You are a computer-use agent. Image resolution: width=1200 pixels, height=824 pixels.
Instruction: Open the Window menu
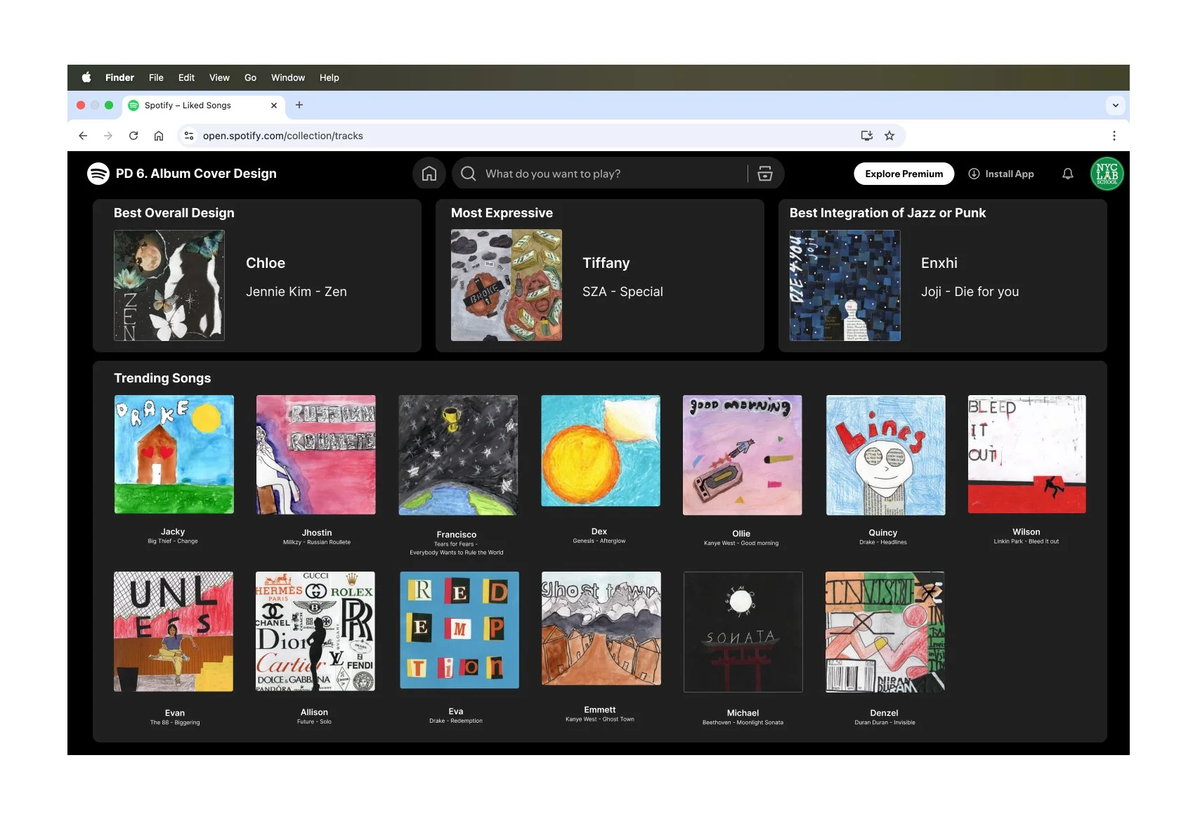(288, 77)
